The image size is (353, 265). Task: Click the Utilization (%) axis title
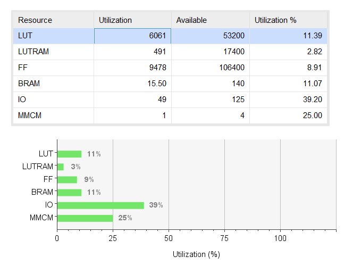pos(196,254)
